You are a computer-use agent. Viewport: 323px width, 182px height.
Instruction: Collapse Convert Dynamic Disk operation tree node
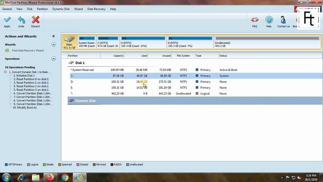point(6,72)
